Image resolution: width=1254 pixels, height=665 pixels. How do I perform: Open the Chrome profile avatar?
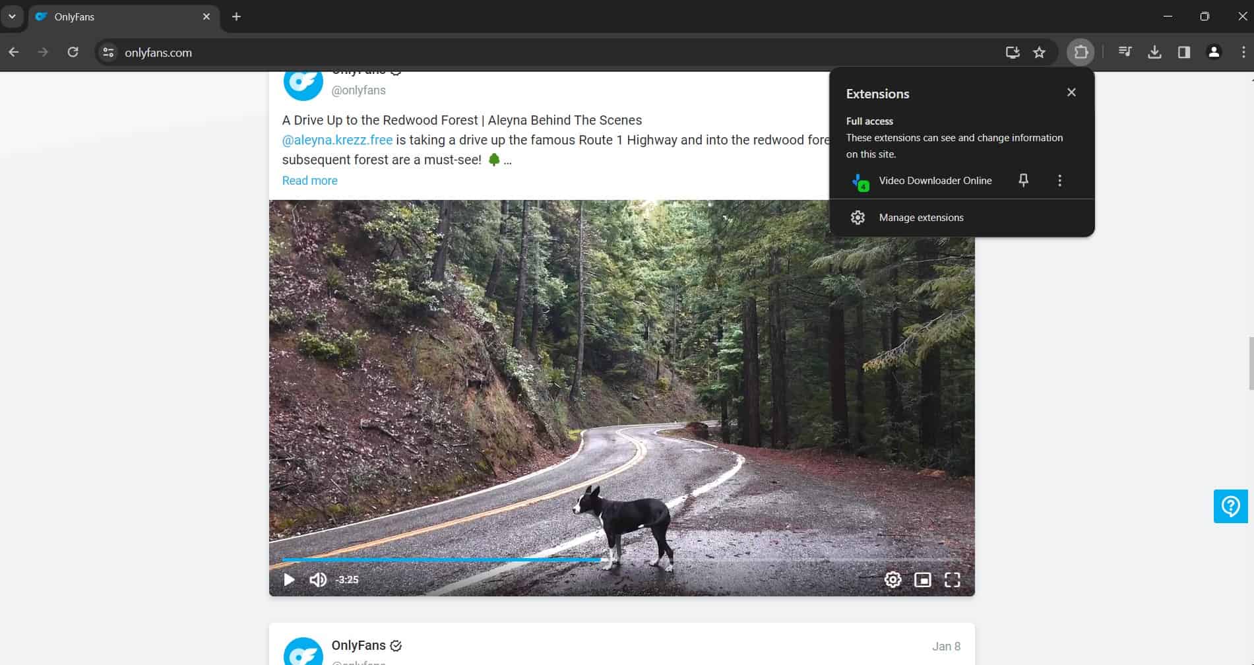coord(1214,52)
